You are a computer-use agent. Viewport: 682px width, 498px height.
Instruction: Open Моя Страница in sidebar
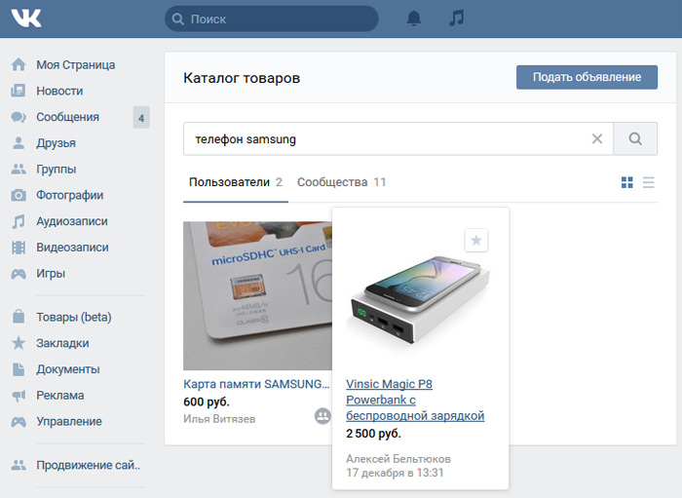[x=75, y=65]
